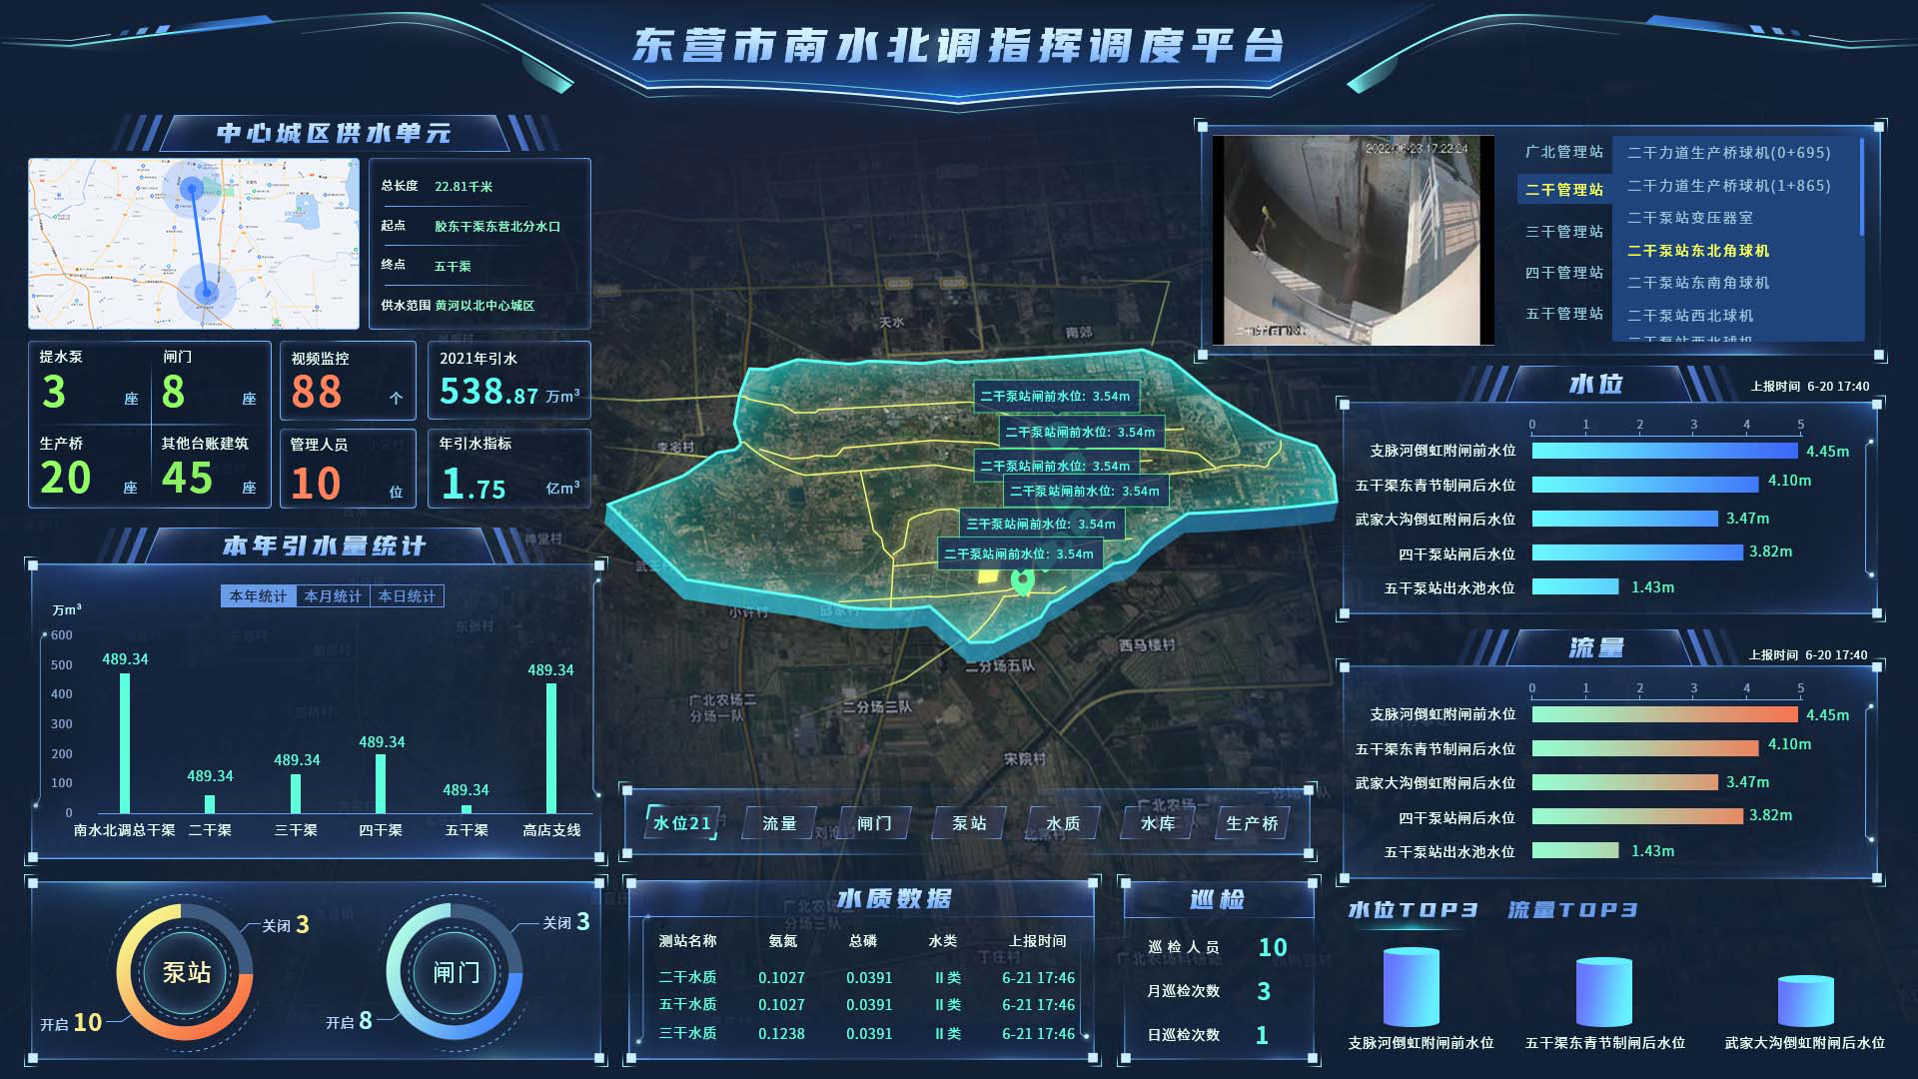Viewport: 1918px width, 1079px height.
Task: Click the 生产桥 20 座 stat
Action: pyautogui.click(x=90, y=468)
